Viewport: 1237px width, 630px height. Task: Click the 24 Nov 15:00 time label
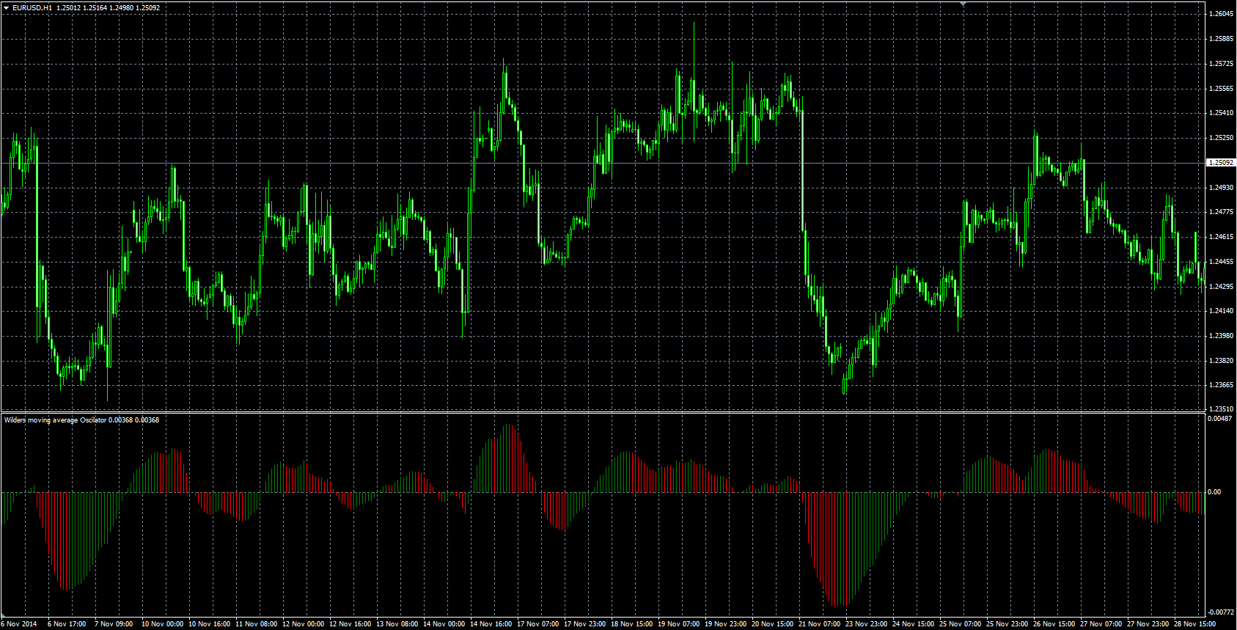(x=914, y=624)
